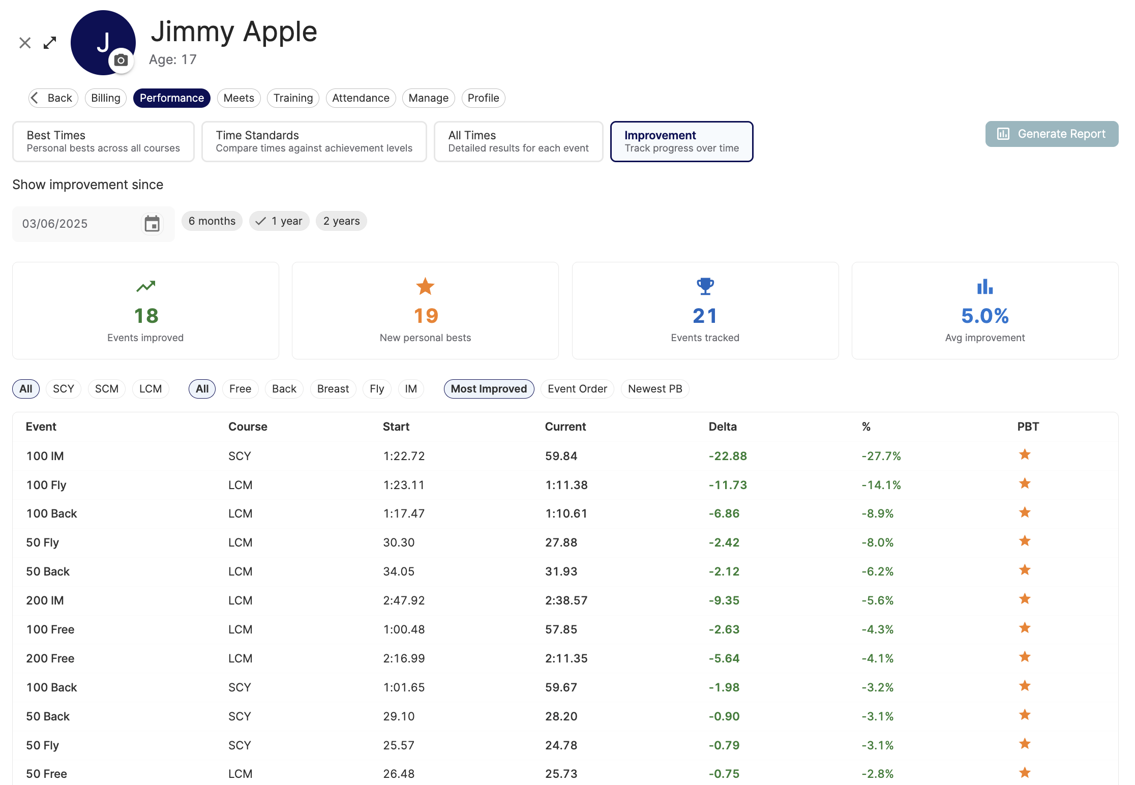Open the Attendance tab
The image size is (1135, 785).
click(x=361, y=98)
